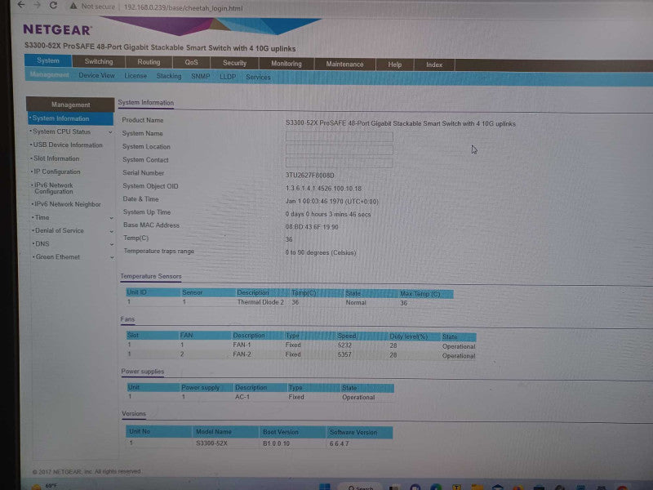Go to the Services submenu
This screenshot has width=653, height=490.
tap(258, 77)
